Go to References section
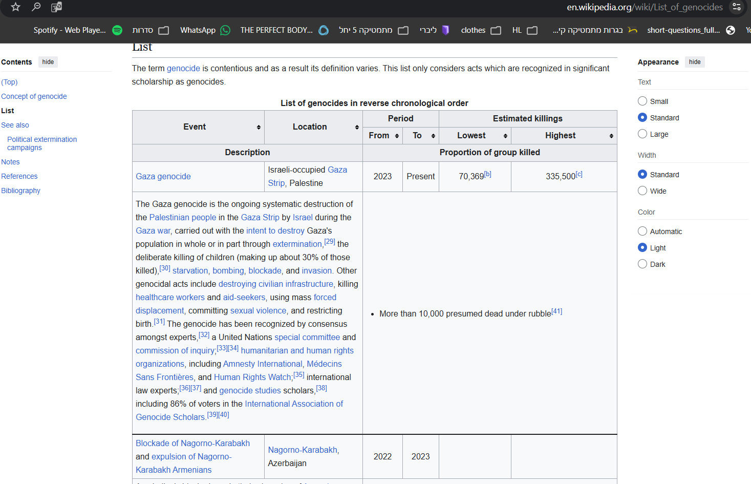The width and height of the screenshot is (751, 484). [19, 176]
